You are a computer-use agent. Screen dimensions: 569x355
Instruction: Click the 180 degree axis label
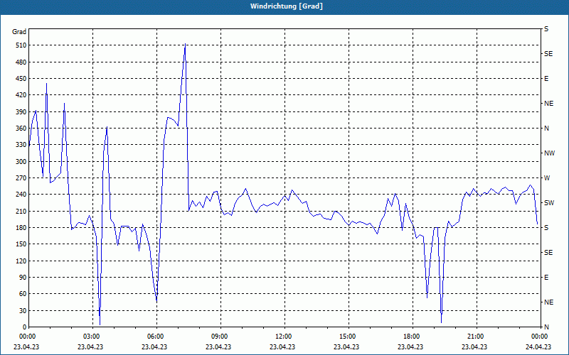coord(22,228)
